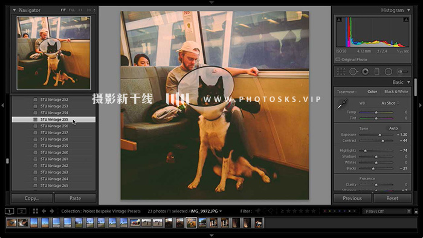Open grid view from filmstrip bar

pos(35,211)
